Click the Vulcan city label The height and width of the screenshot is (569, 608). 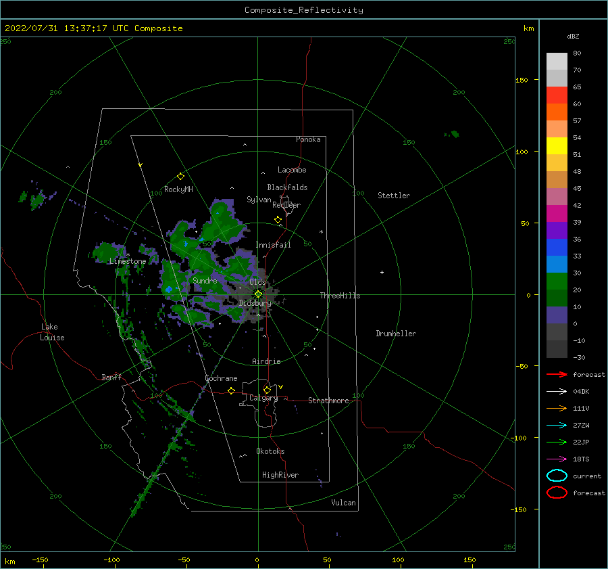[x=344, y=503]
